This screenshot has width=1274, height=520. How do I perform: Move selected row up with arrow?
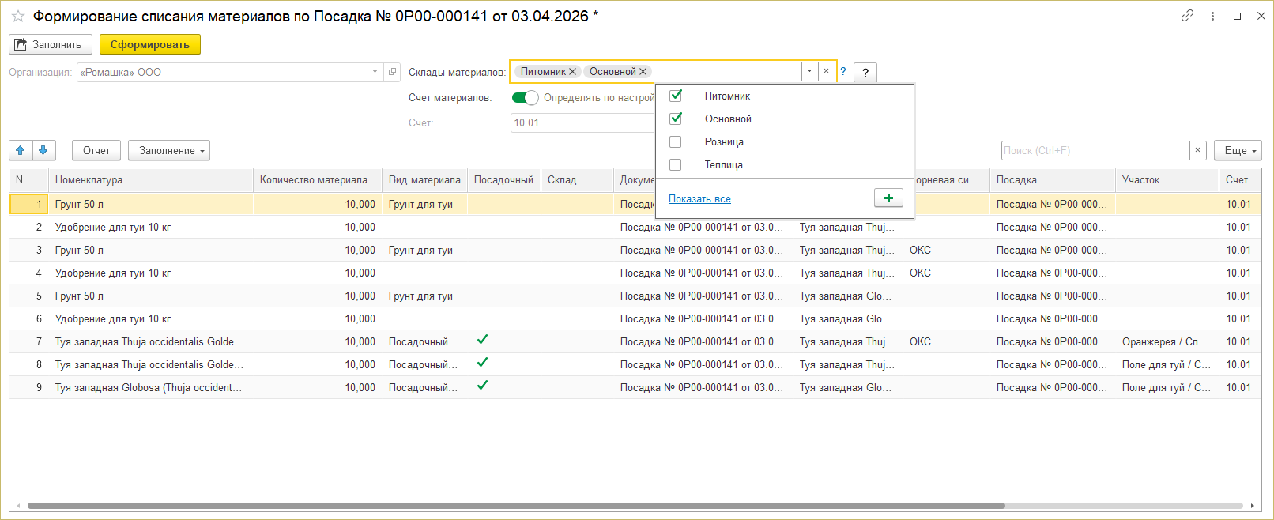click(21, 150)
